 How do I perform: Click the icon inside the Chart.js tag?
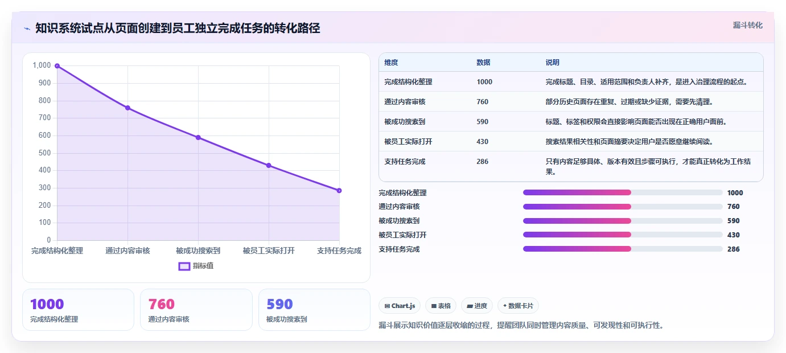[x=388, y=306]
